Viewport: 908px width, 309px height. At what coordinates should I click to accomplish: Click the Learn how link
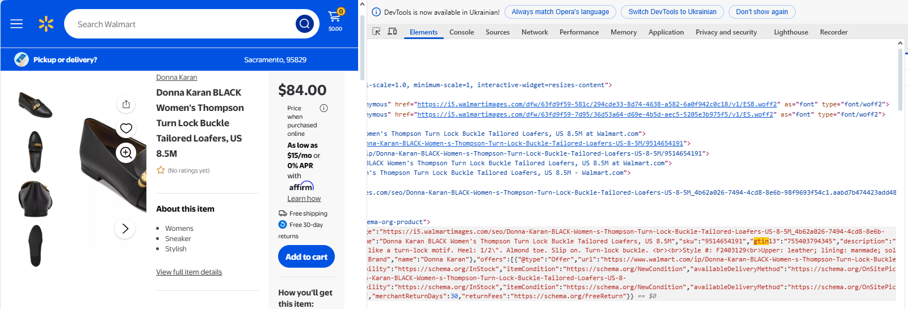coord(304,199)
